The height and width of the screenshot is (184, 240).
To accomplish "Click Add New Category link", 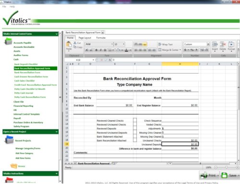I will tap(24, 153).
